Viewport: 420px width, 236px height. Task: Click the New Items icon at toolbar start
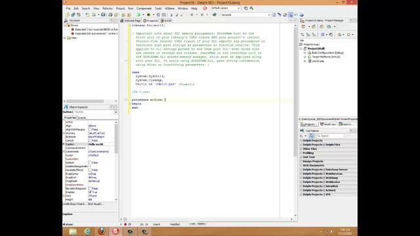(x=68, y=14)
